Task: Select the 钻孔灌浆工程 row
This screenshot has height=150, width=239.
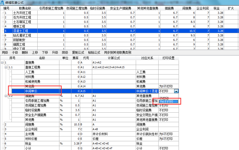Action: pyautogui.click(x=22, y=35)
